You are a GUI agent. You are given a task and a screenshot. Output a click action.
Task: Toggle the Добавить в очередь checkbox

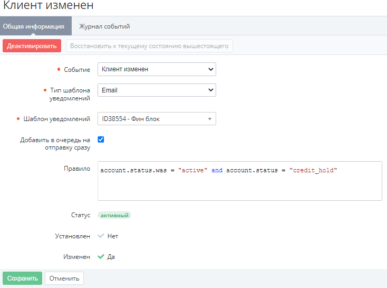[x=101, y=140]
